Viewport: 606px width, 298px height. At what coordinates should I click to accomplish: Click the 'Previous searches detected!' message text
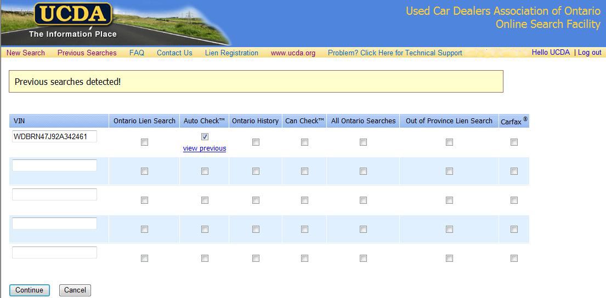(67, 82)
